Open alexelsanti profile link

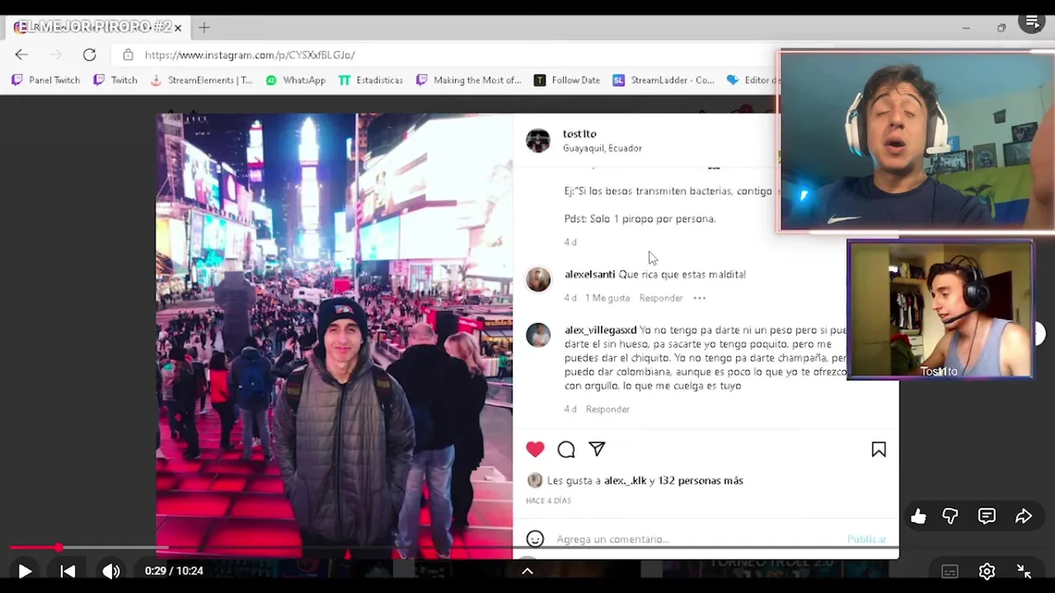(x=589, y=274)
